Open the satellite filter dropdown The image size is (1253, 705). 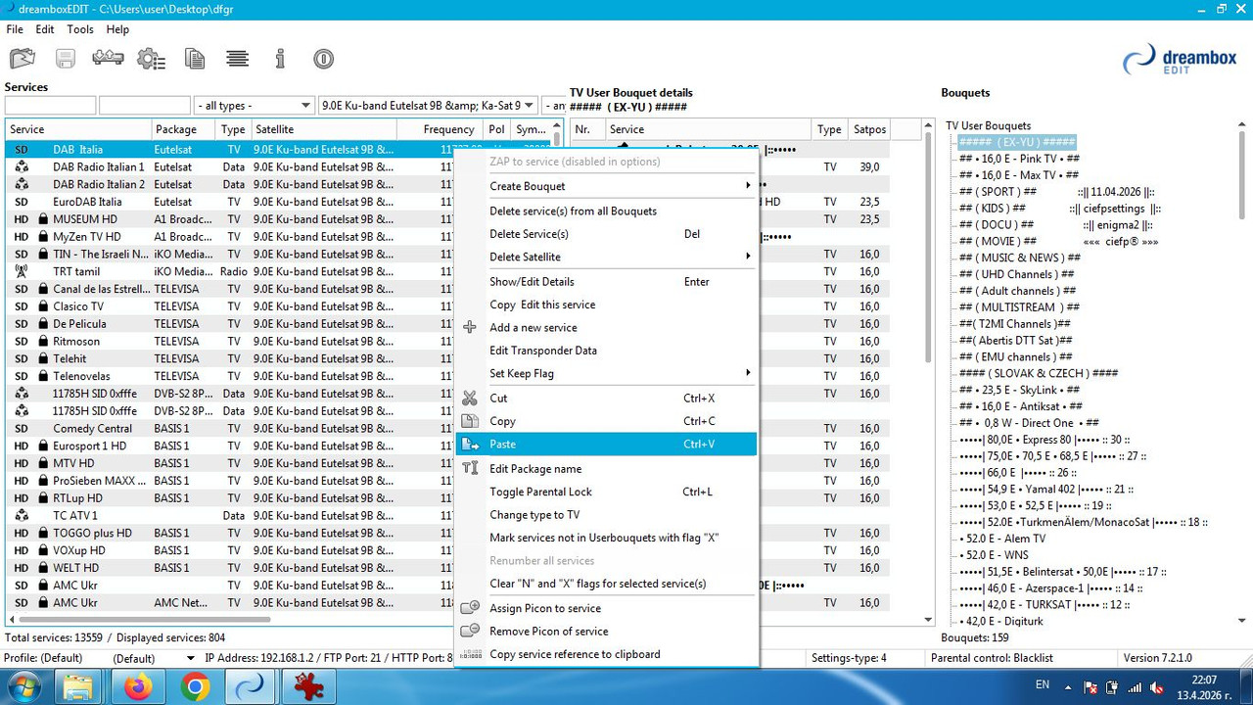429,105
